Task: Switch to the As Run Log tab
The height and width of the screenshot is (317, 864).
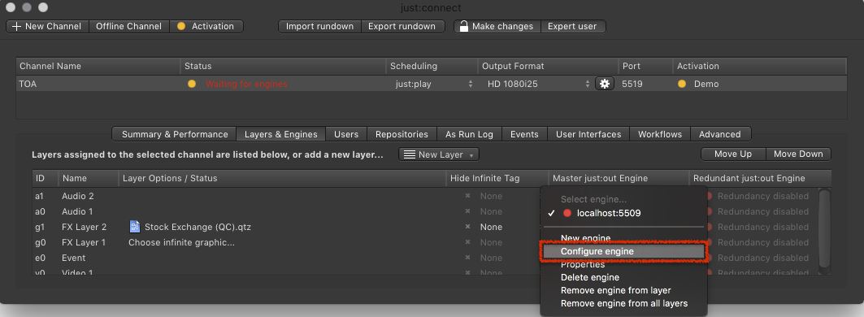Action: tap(470, 134)
